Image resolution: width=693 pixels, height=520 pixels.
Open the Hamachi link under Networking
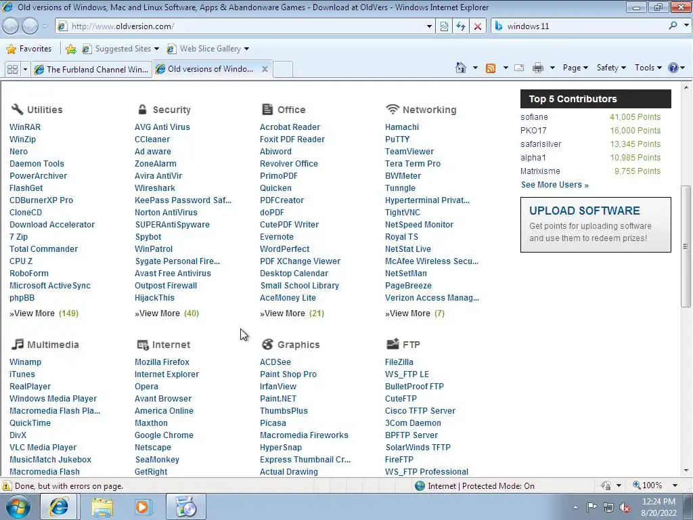tap(402, 127)
